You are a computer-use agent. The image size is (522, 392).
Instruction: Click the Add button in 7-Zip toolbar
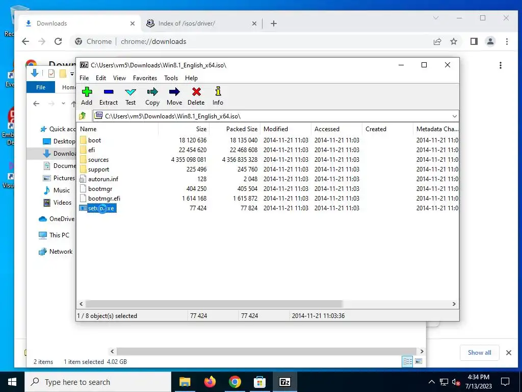click(87, 96)
